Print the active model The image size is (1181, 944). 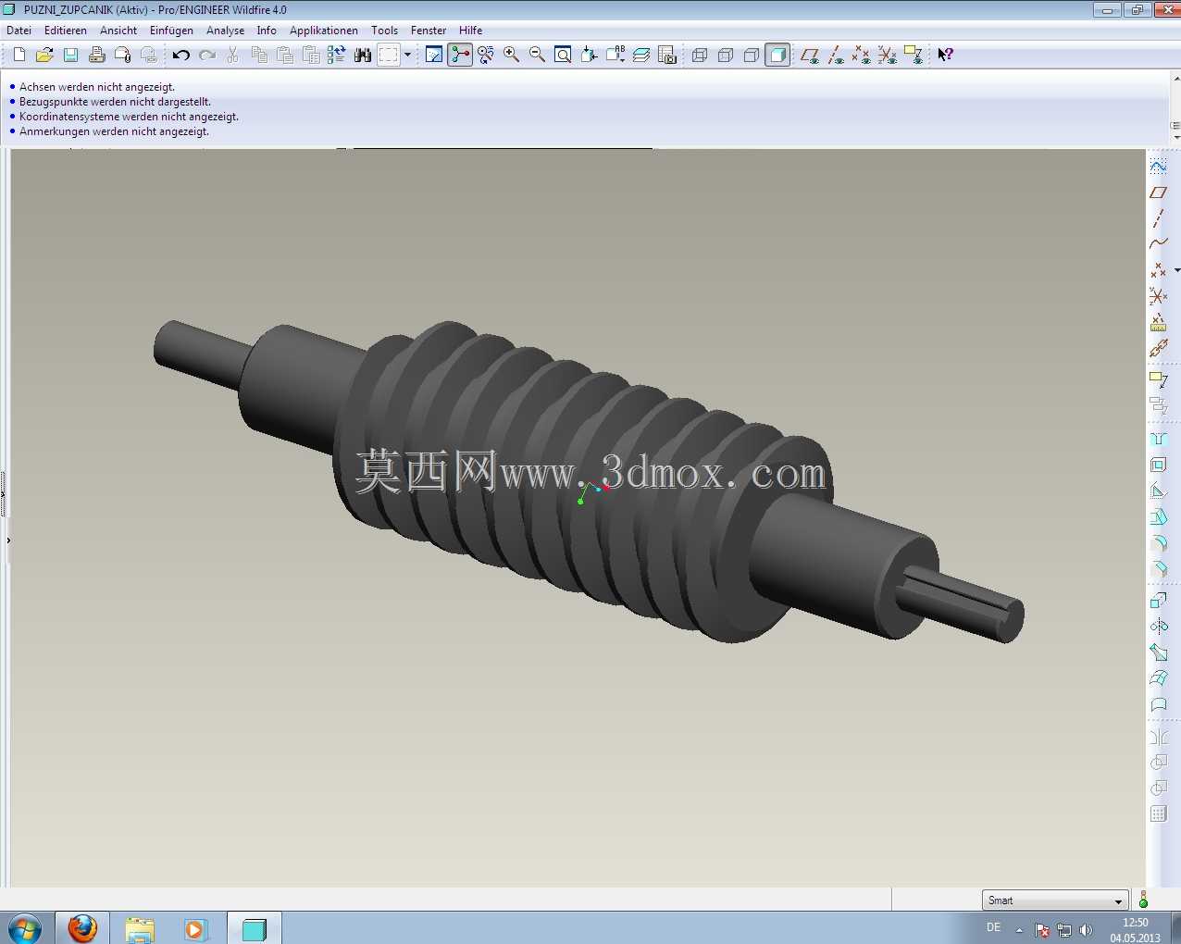point(96,55)
